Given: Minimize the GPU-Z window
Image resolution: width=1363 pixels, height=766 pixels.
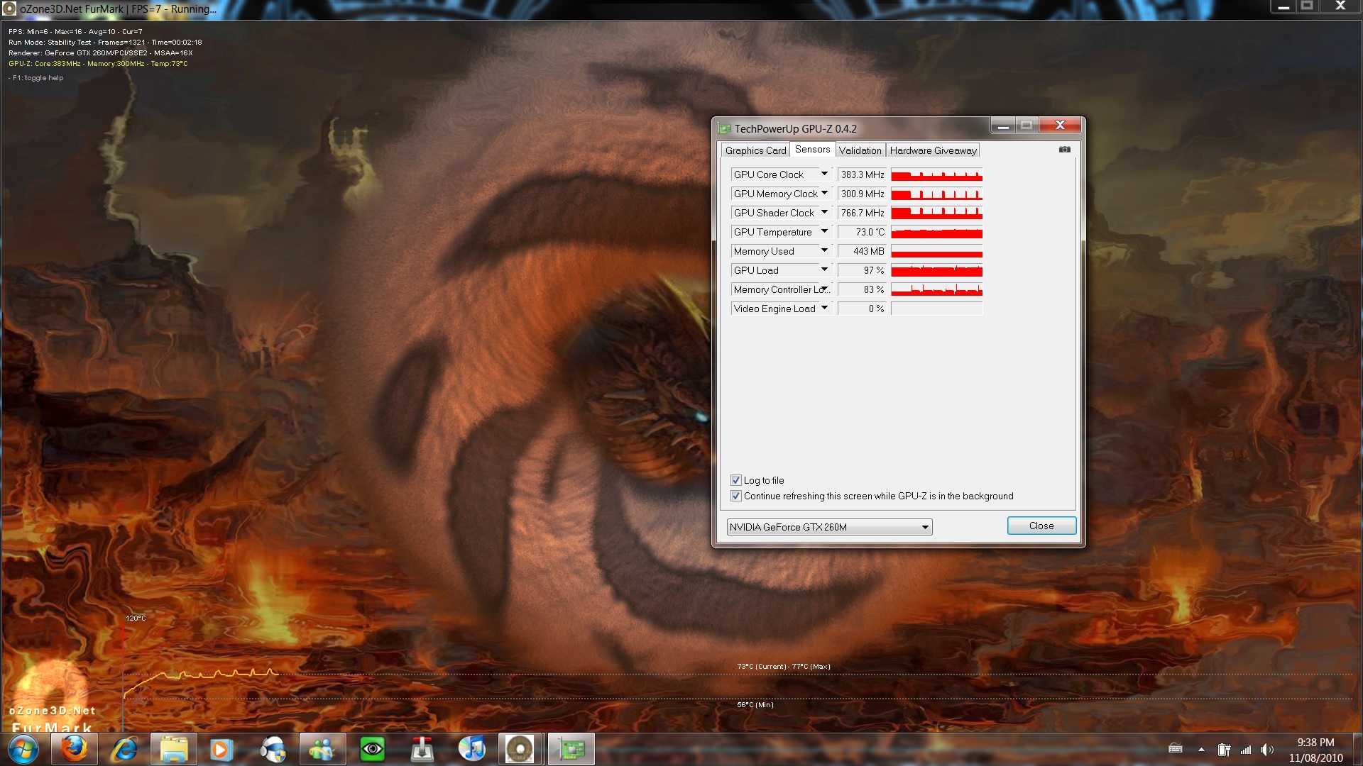Looking at the screenshot, I should [x=1002, y=126].
